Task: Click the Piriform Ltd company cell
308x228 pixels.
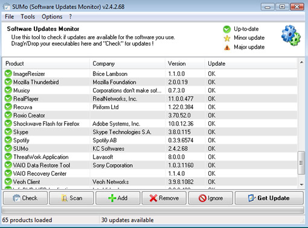Action: (106, 107)
